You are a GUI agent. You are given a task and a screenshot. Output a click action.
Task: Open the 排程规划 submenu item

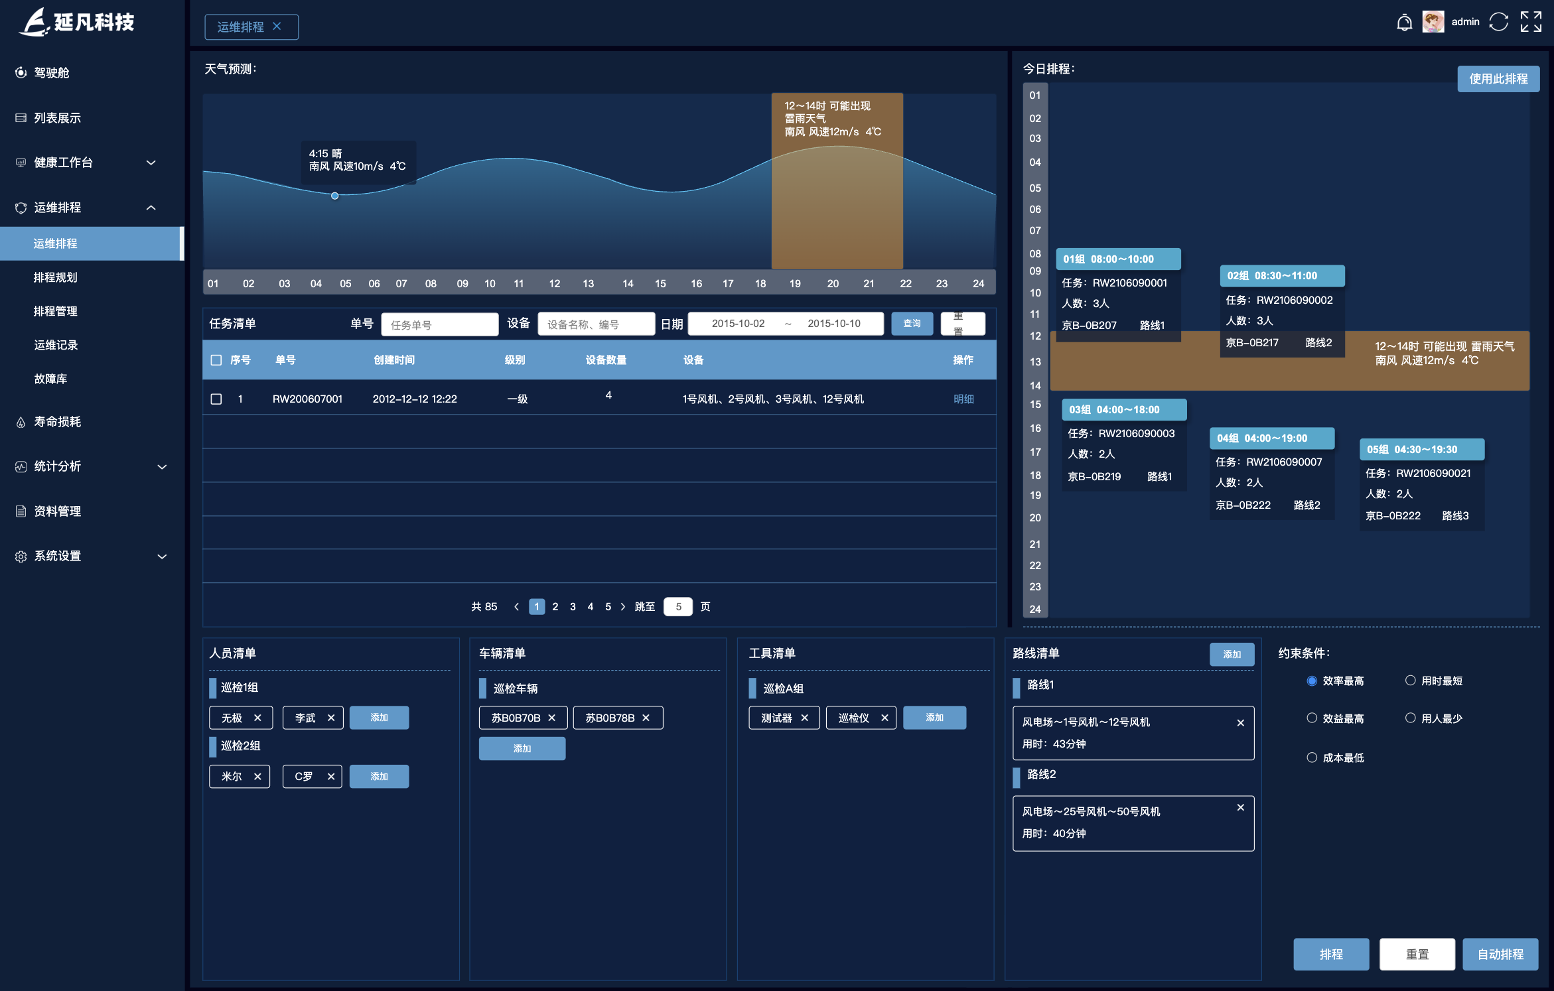tap(56, 277)
